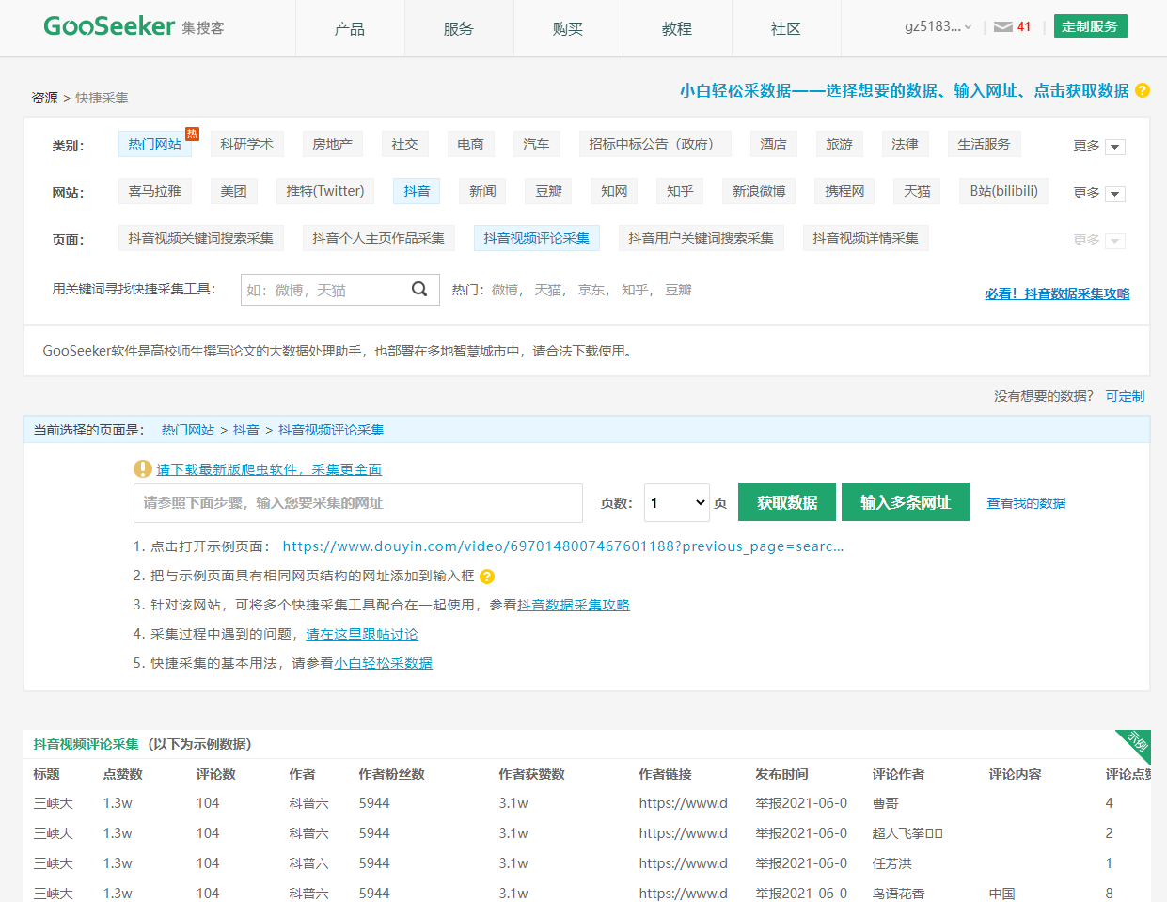
Task: Select 抖音个人主页作品采集 page
Action: coord(378,238)
